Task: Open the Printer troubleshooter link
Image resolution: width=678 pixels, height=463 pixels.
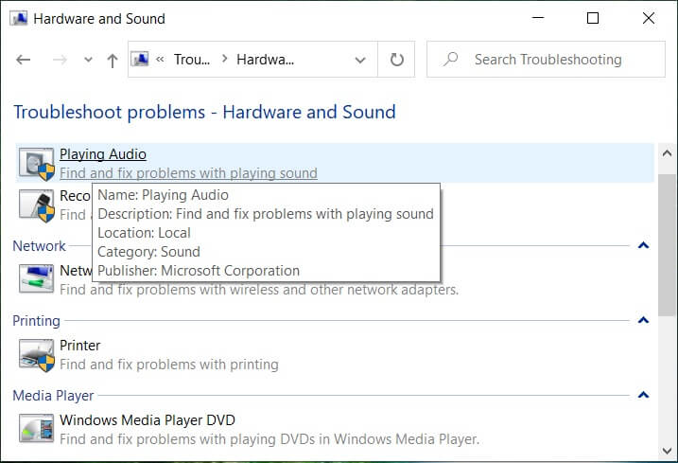Action: click(80, 346)
